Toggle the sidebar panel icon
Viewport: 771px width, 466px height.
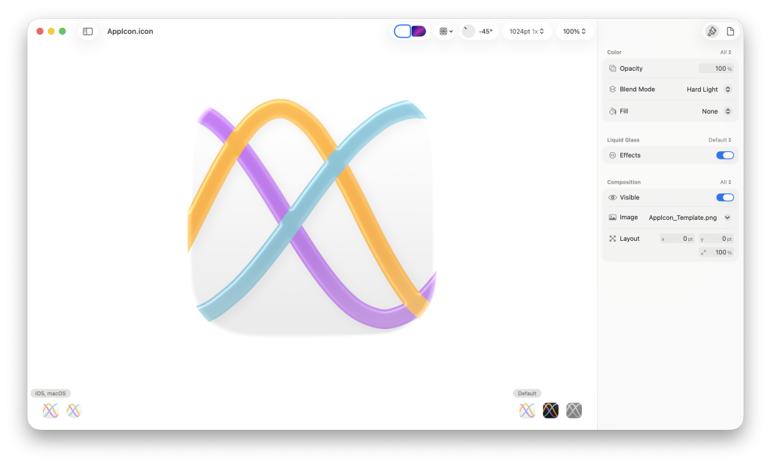87,32
